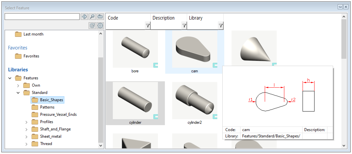Image resolution: width=352 pixels, height=154 pixels.
Task: Click in the search text field
Action: tap(42, 17)
